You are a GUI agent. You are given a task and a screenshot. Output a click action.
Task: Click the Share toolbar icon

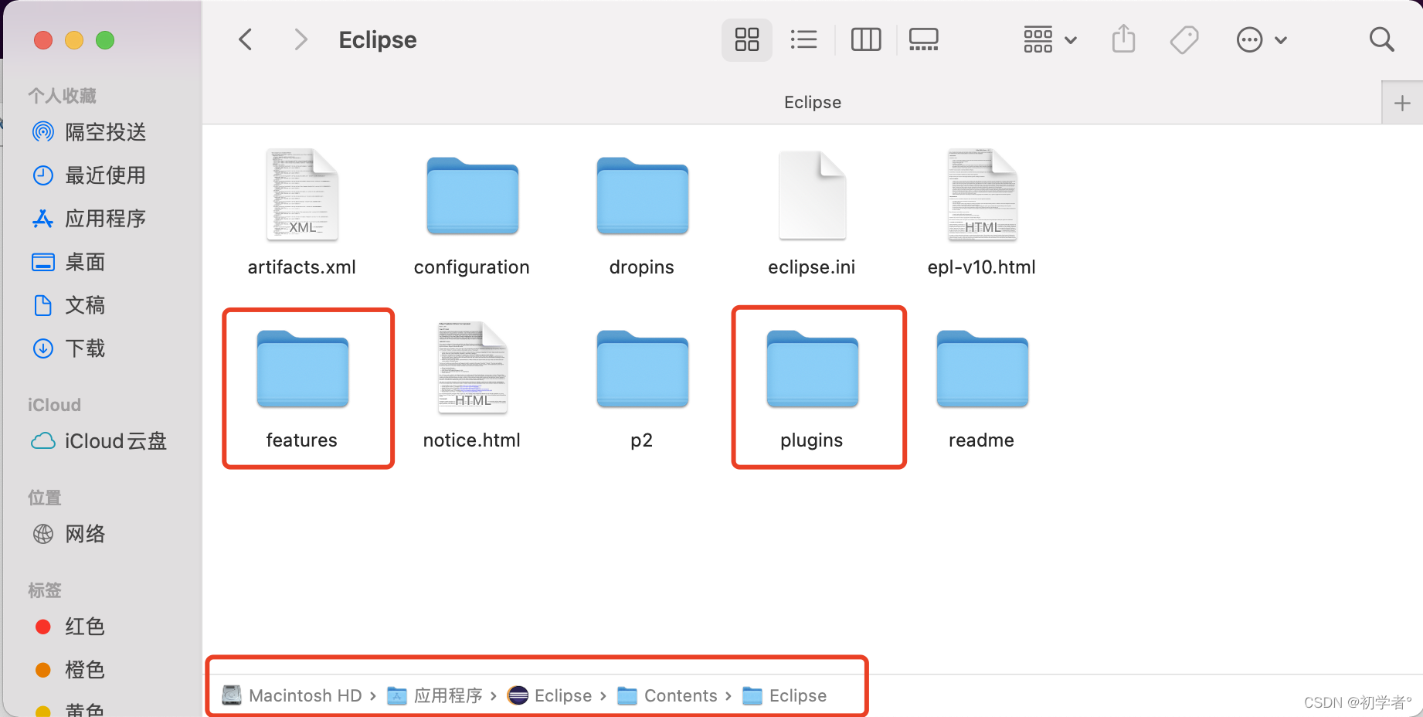tap(1124, 39)
